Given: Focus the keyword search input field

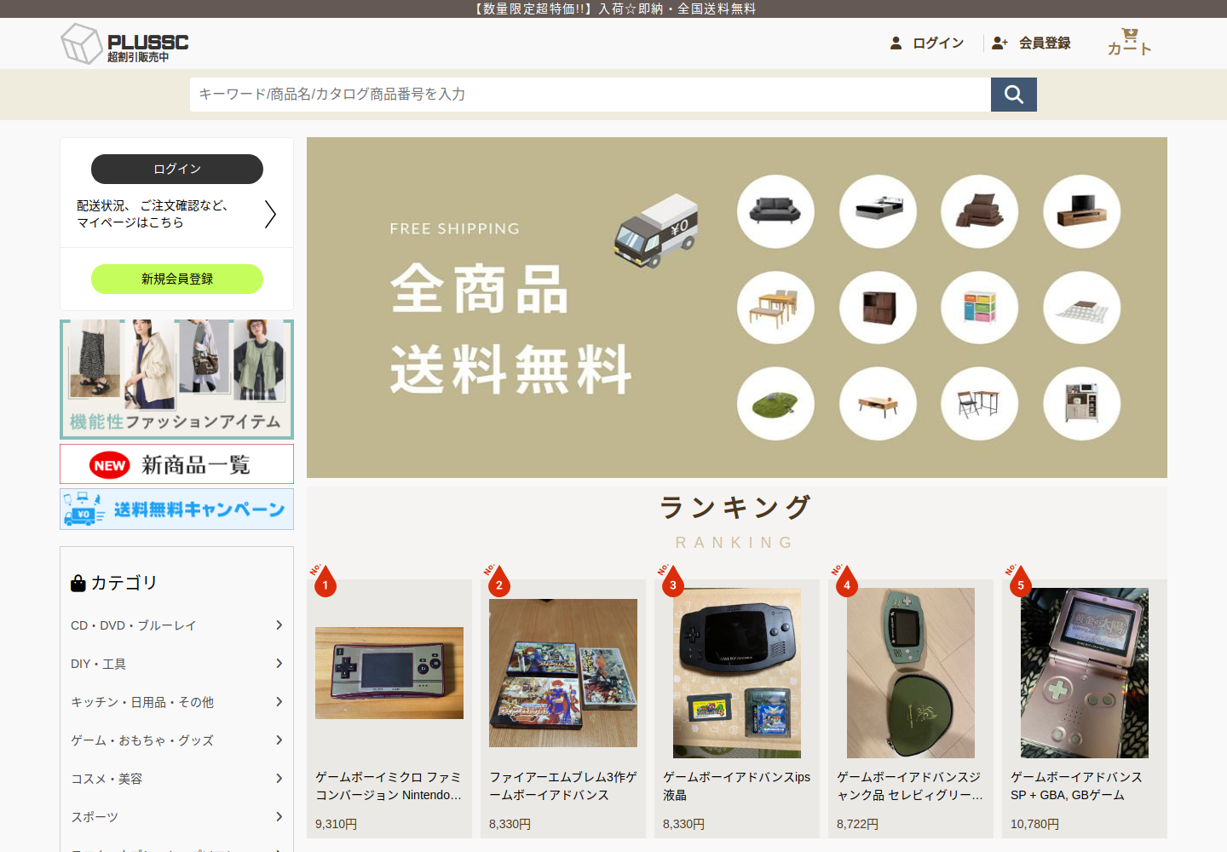Looking at the screenshot, I should point(590,95).
